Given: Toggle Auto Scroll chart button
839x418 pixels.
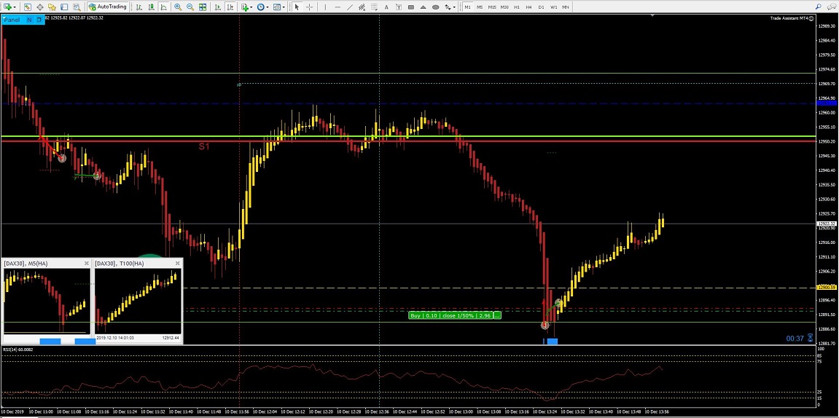Looking at the screenshot, I should 218,7.
